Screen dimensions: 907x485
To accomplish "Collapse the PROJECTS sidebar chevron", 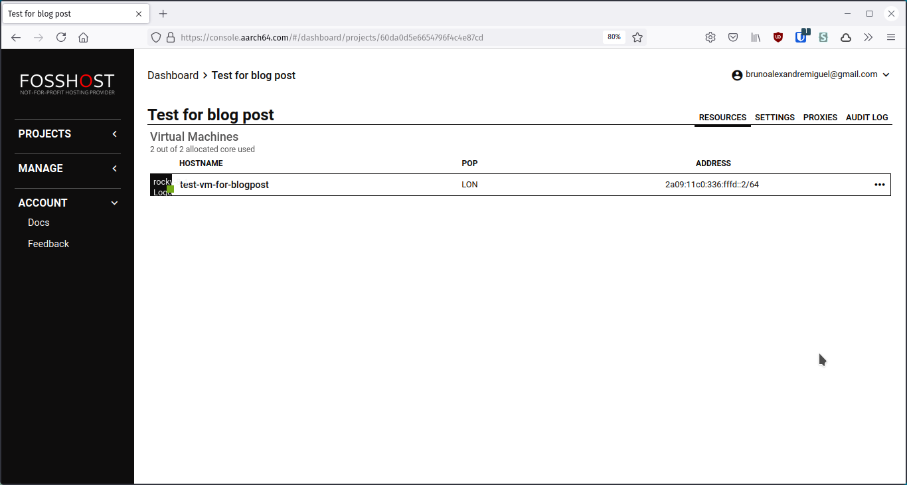I will [114, 134].
